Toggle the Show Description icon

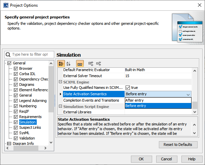tap(80, 63)
